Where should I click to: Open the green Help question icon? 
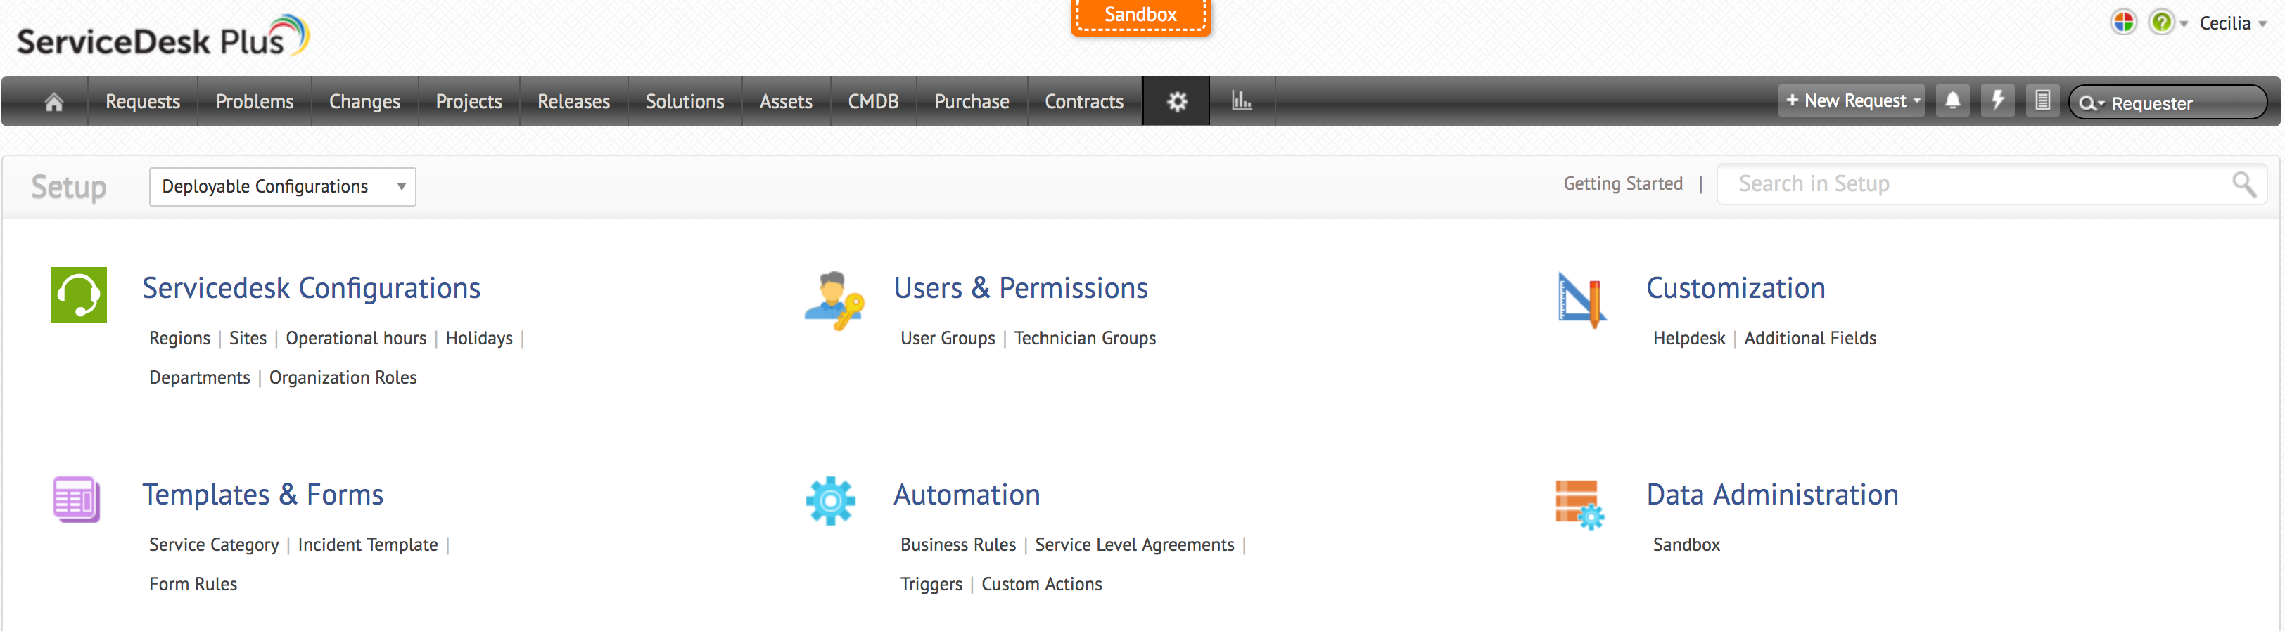tap(2160, 22)
